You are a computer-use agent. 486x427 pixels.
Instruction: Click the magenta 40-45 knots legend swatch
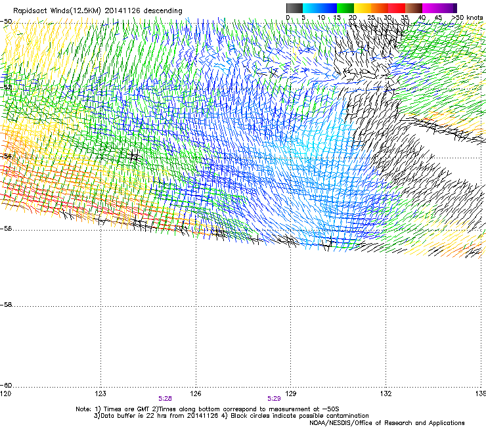coord(431,8)
